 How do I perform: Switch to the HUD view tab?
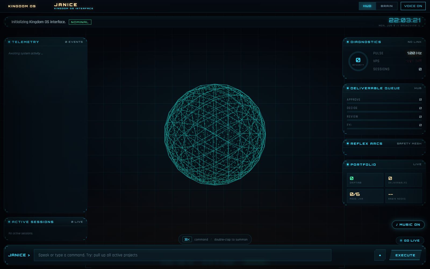click(367, 6)
